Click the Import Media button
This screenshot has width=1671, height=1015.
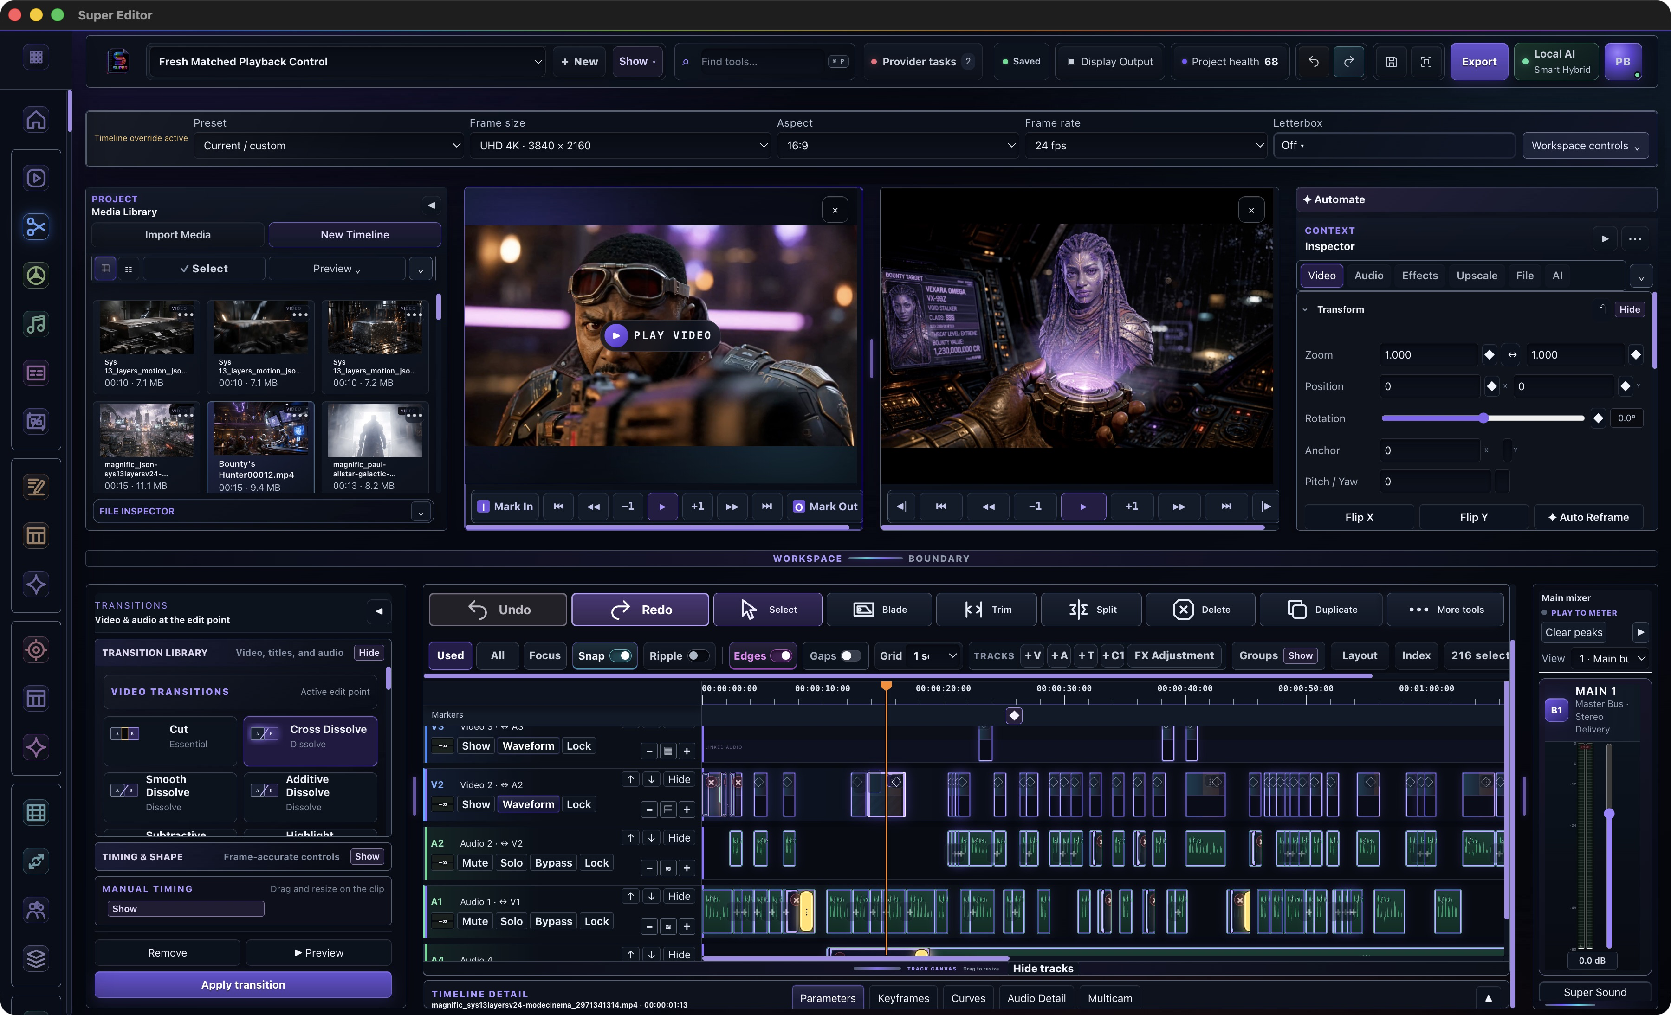pos(178,234)
